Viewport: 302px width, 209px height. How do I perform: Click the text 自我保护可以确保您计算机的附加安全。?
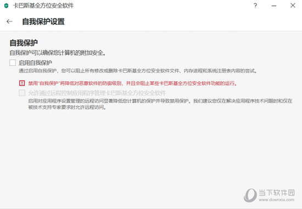tap(58, 53)
